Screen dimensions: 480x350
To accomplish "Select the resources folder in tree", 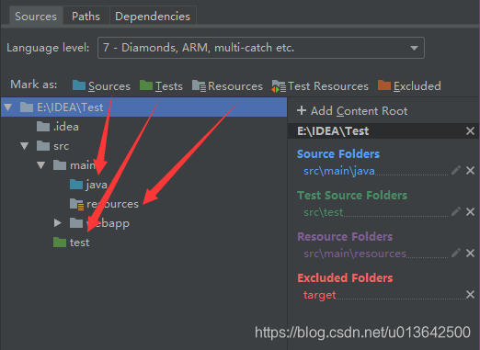I will point(104,204).
